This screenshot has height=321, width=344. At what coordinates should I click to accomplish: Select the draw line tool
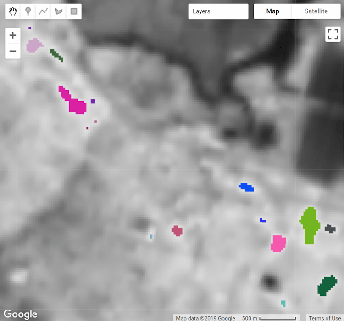(x=43, y=11)
